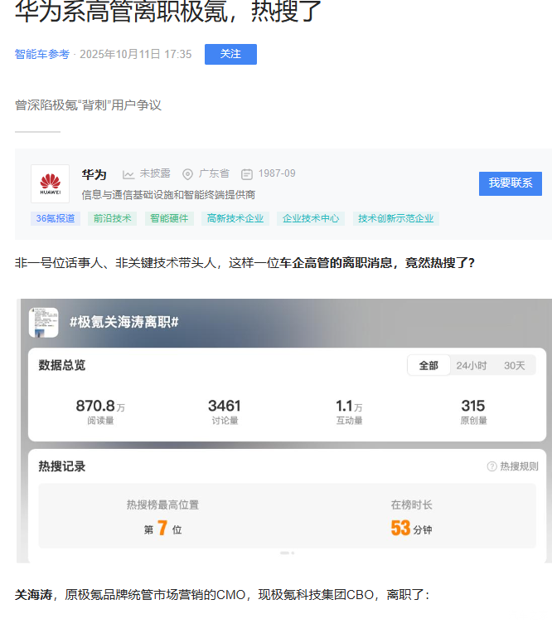Click the #极氪关海涛离职# hashtag title
The width and height of the screenshot is (552, 624).
point(124,322)
